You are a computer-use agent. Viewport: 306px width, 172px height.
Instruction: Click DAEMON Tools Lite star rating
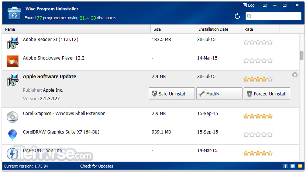258,153
